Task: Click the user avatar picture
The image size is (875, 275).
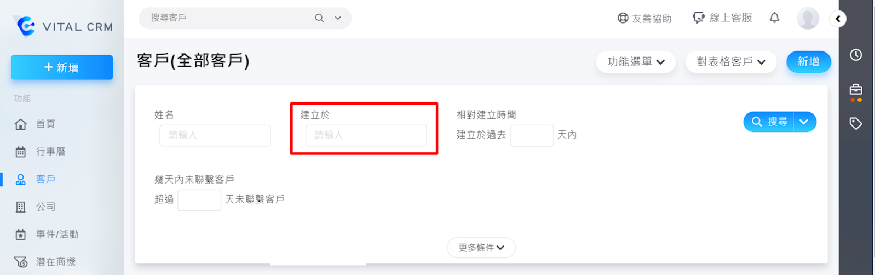Action: click(x=807, y=19)
